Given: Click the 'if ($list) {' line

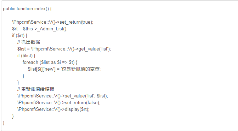Looking at the screenshot, I should pos(26,56).
